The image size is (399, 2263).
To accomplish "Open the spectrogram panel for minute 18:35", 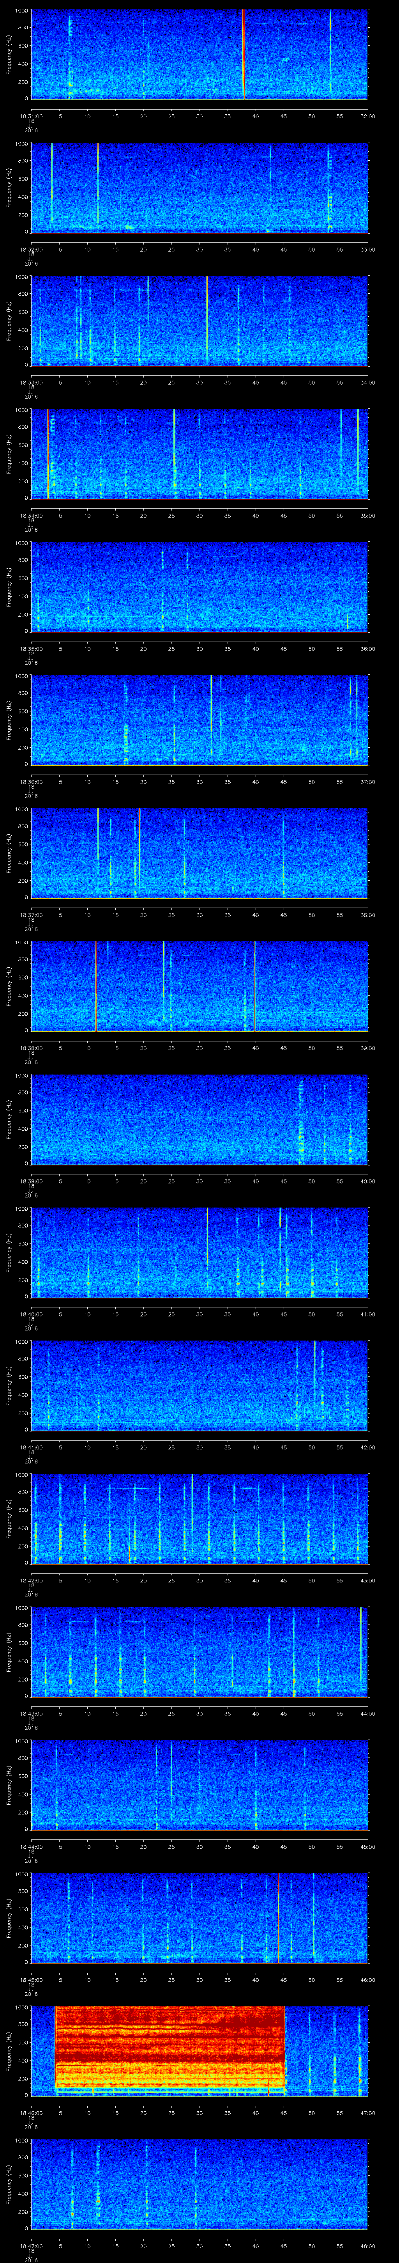I will (x=199, y=587).
